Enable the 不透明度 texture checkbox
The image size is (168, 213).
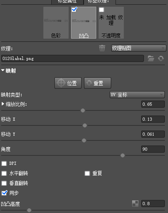pyautogui.click(x=101, y=9)
